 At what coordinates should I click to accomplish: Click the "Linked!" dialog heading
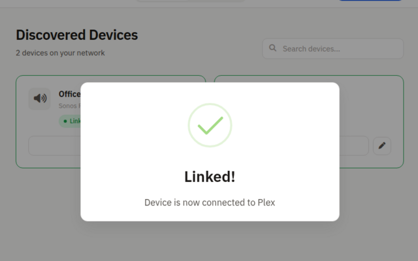pos(210,177)
